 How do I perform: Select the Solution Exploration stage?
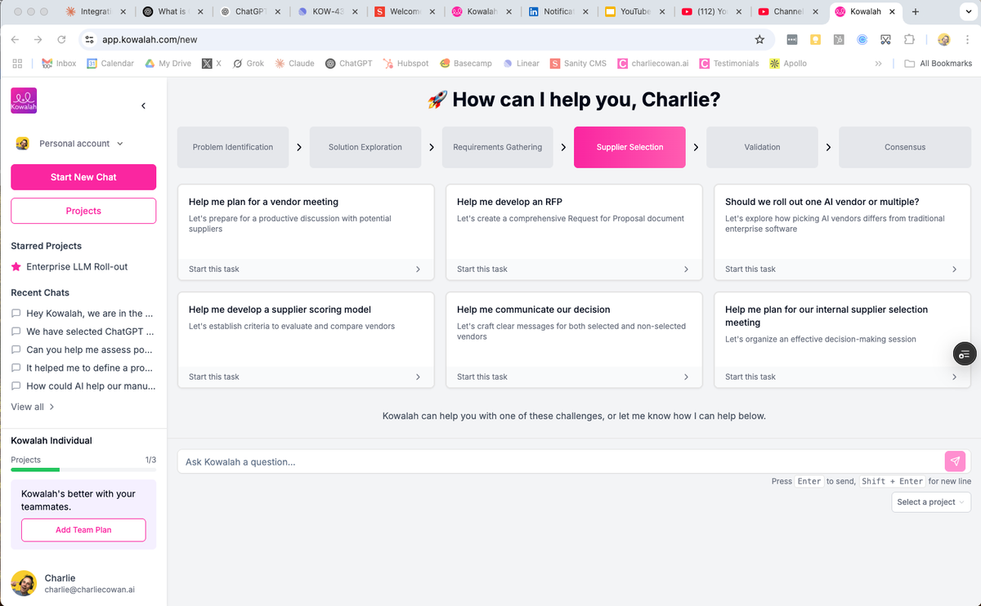click(x=365, y=147)
